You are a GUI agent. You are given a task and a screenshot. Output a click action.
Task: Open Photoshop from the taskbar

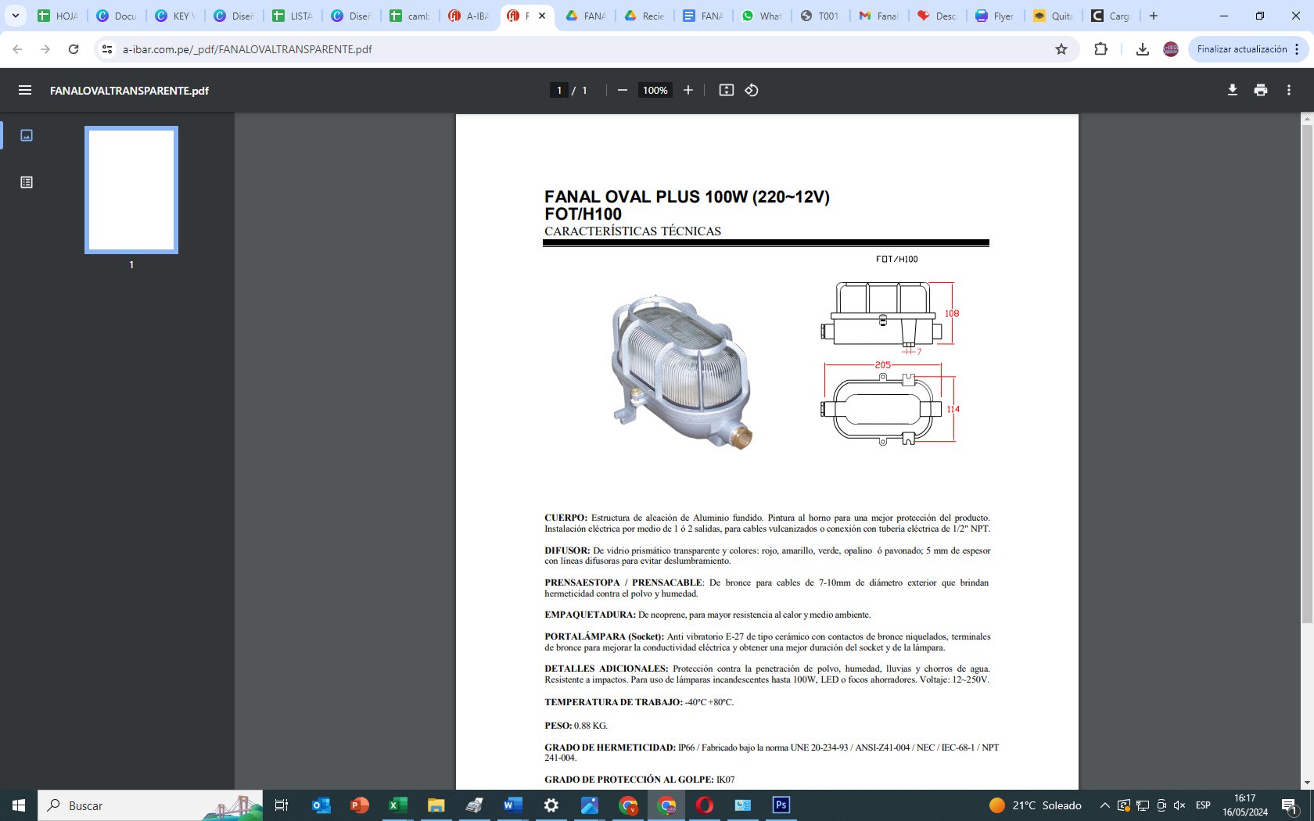(780, 805)
